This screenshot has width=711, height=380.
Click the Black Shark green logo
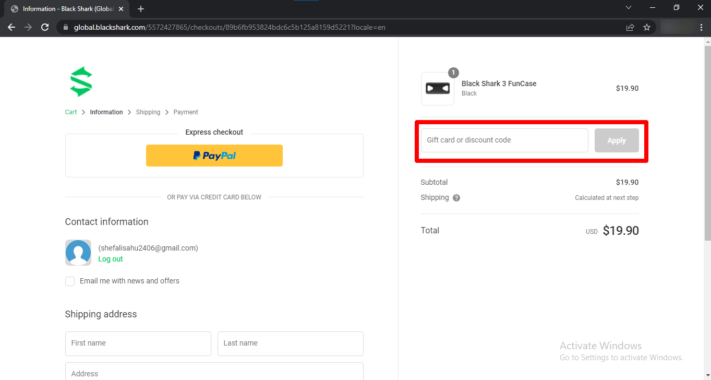point(81,81)
